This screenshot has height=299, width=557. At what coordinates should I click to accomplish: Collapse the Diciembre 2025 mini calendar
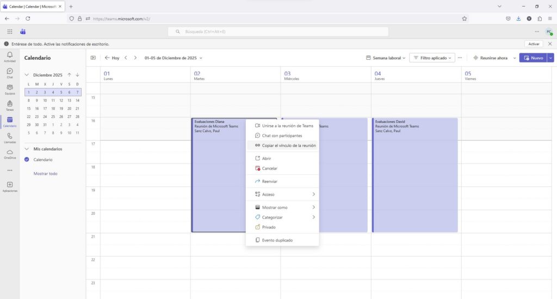coord(27,75)
